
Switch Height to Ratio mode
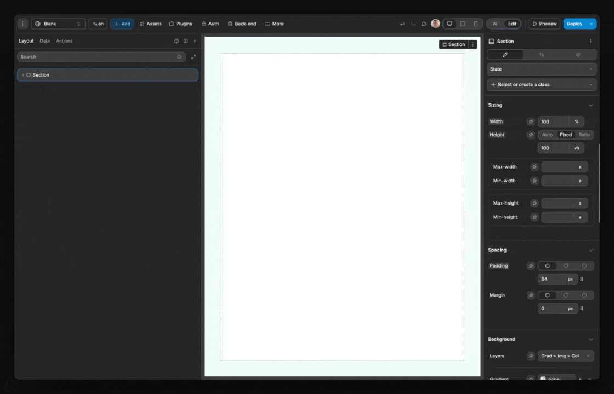click(x=584, y=135)
